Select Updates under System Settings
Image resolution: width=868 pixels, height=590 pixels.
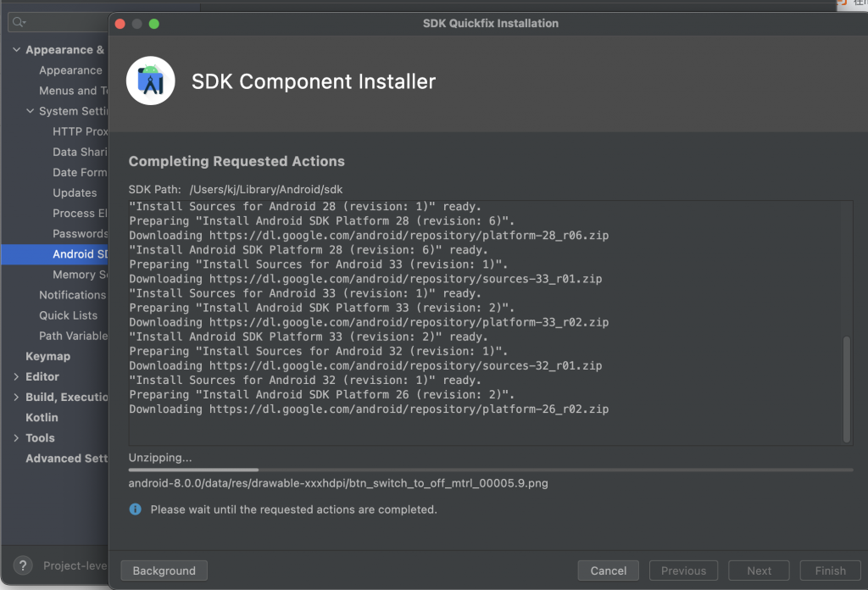pyautogui.click(x=75, y=192)
